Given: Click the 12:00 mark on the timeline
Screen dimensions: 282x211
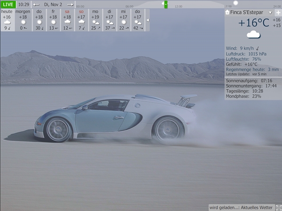Looking at the screenshot, I should point(179,7).
